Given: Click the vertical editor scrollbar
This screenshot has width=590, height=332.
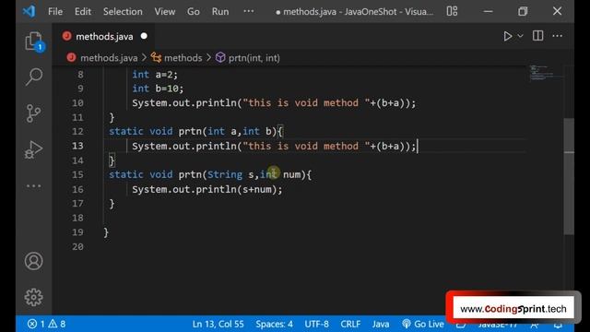Looking at the screenshot, I should (569, 176).
